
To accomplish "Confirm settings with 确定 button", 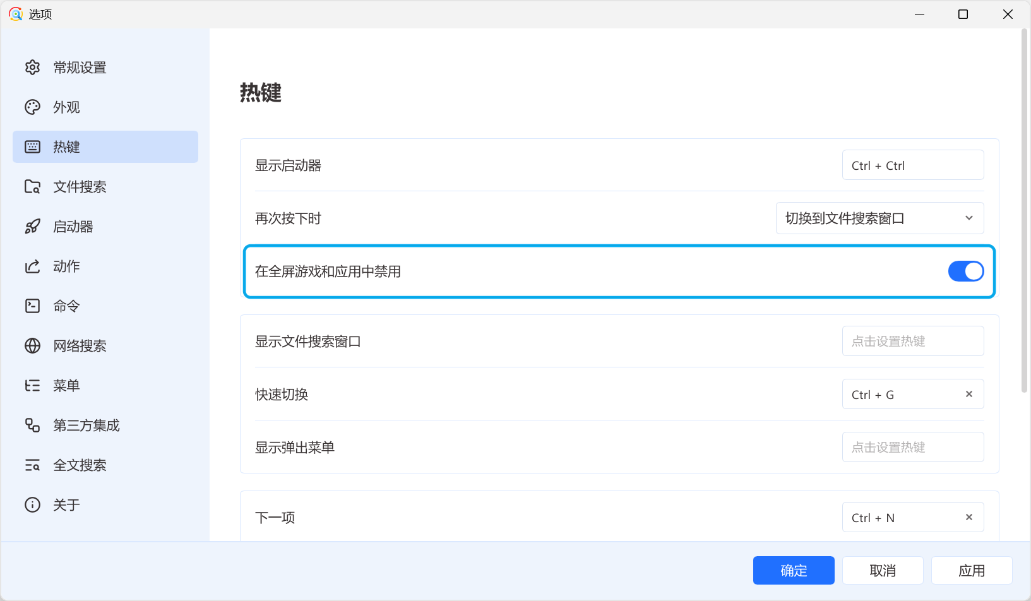I will [x=794, y=571].
